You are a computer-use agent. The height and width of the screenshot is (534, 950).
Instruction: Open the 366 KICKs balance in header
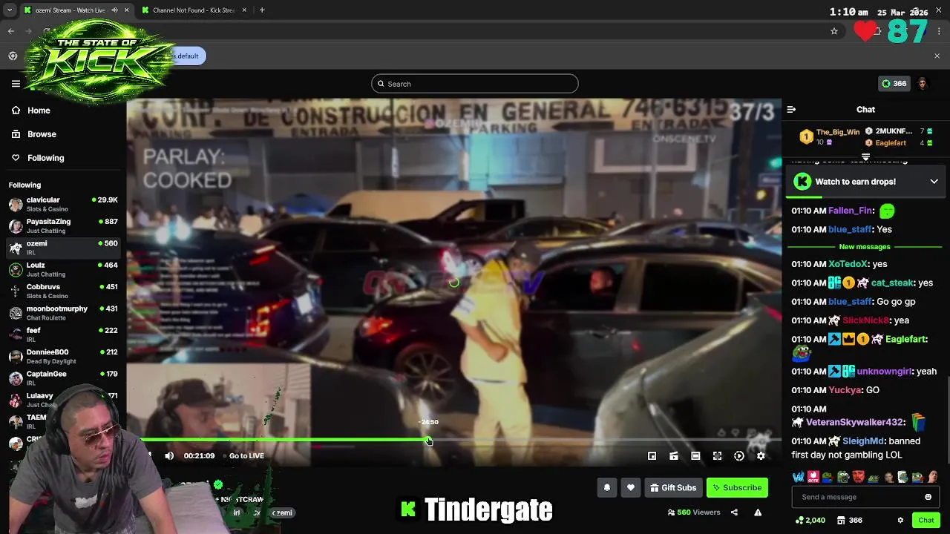894,84
